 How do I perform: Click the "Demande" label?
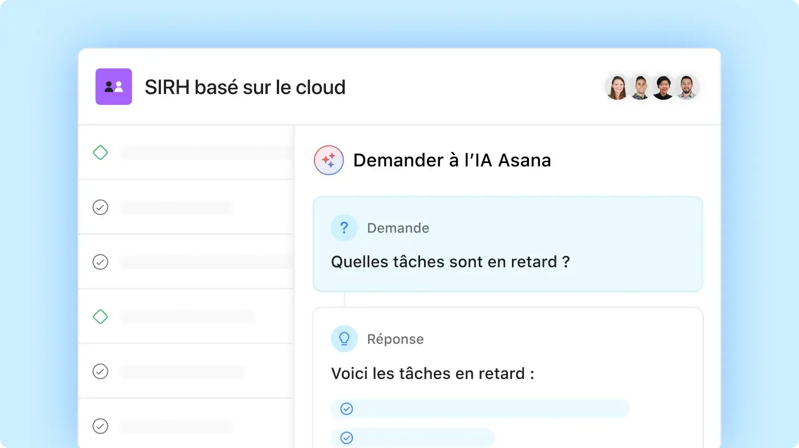(x=398, y=228)
